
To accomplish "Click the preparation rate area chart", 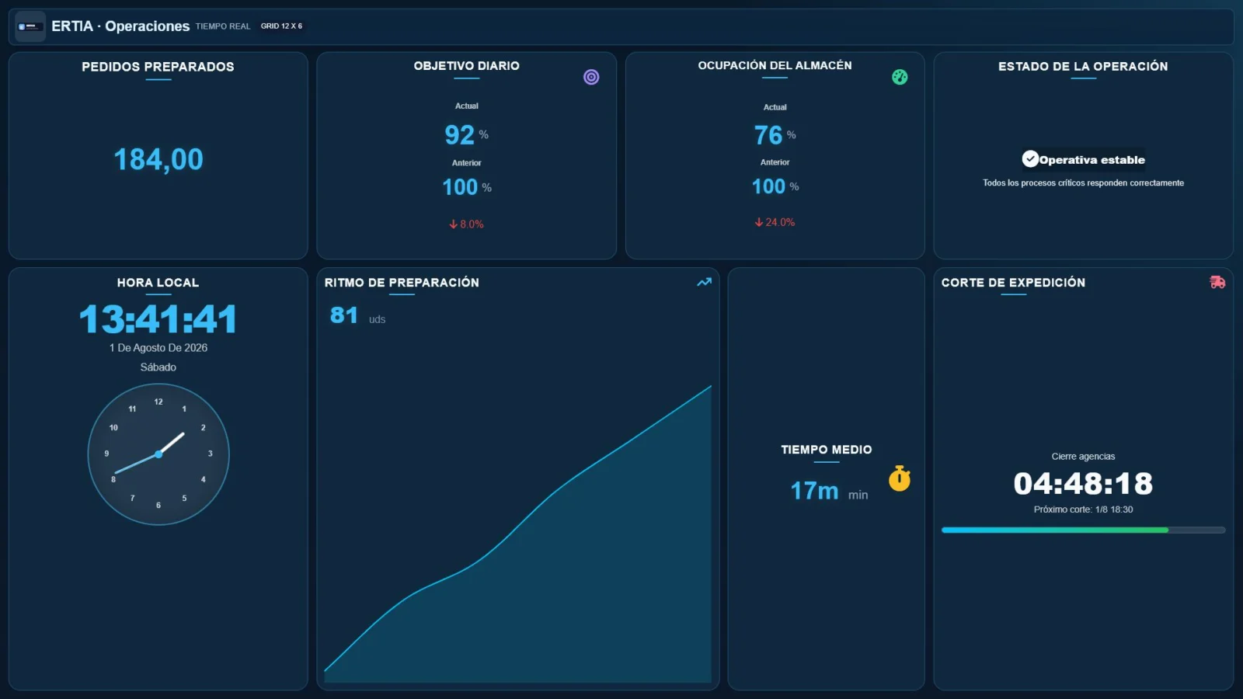I will (x=517, y=534).
